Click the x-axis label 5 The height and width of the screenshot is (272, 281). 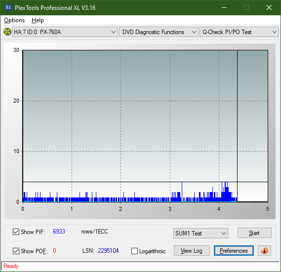(268, 209)
